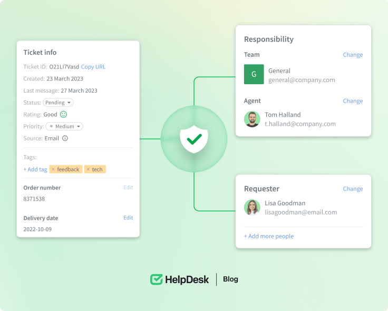The height and width of the screenshot is (311, 388).
Task: Click the Source Email info icon
Action: pos(65,138)
